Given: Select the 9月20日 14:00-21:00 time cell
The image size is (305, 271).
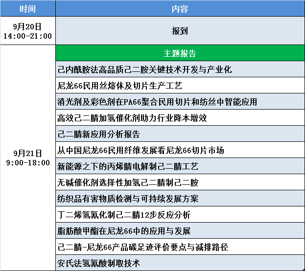Looking at the screenshot, I should point(27,31).
